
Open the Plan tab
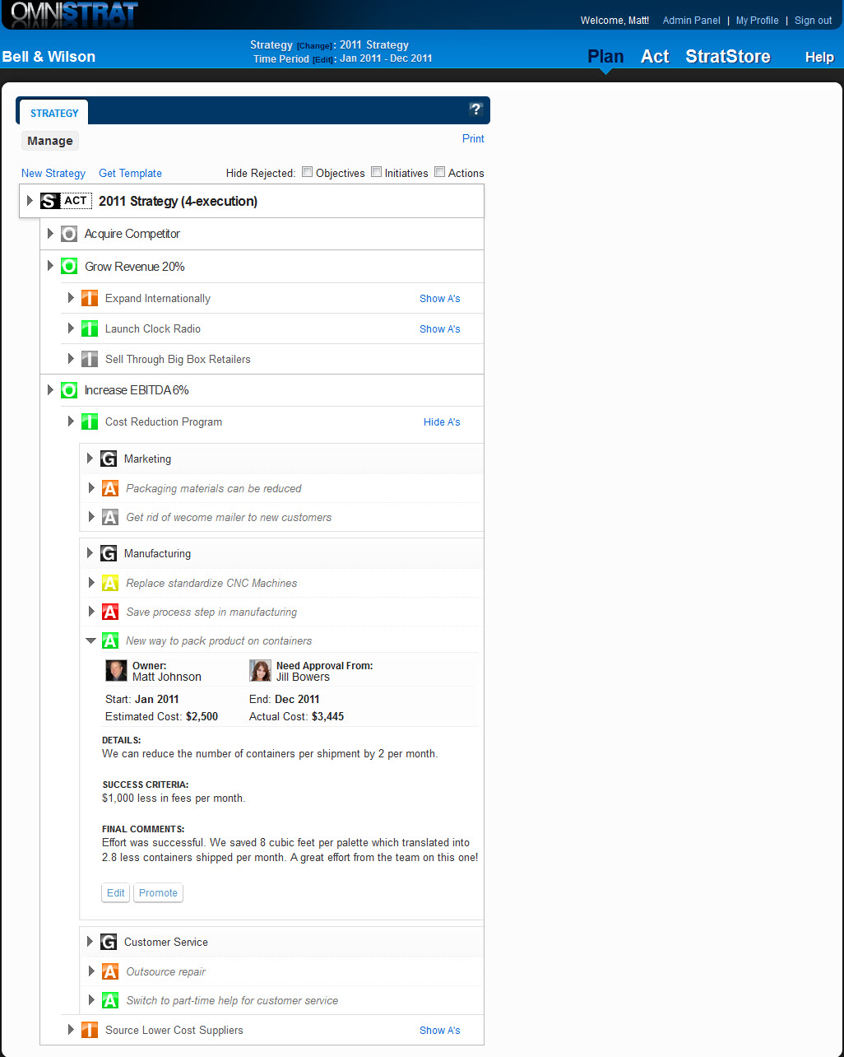click(605, 56)
